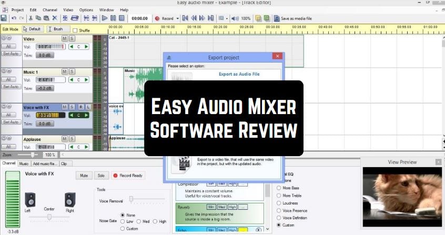Solo the Video track with S button

point(72,38)
